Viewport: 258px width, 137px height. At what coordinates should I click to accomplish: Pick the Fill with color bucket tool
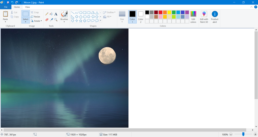(x=51, y=14)
